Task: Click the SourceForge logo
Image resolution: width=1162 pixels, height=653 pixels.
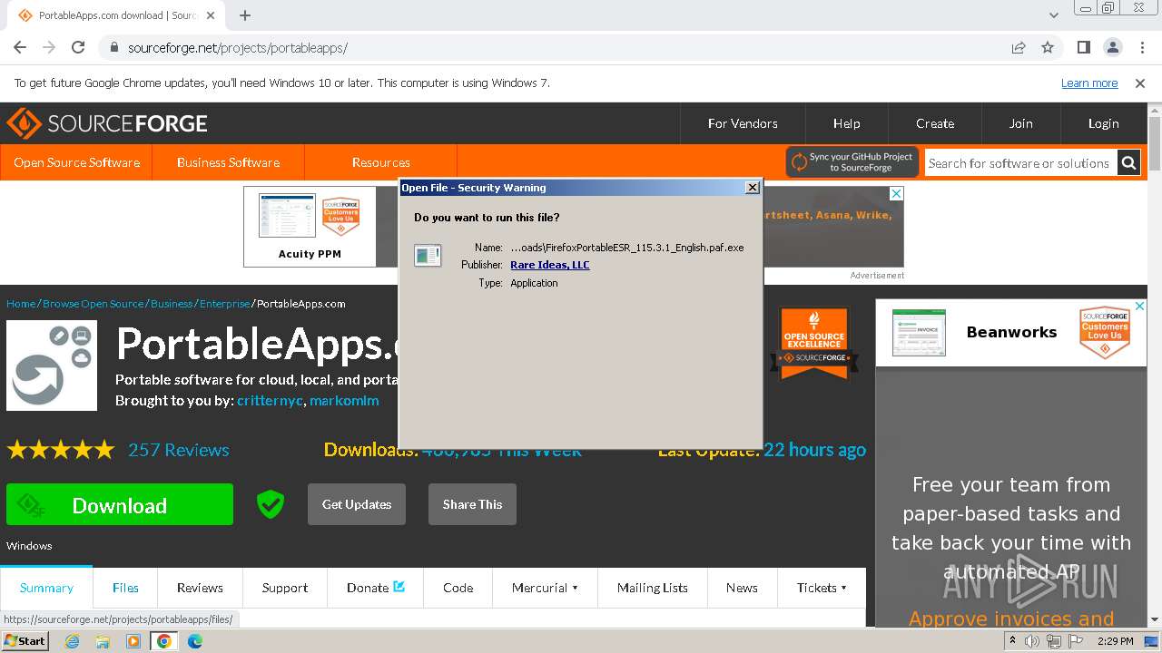Action: click(x=107, y=123)
